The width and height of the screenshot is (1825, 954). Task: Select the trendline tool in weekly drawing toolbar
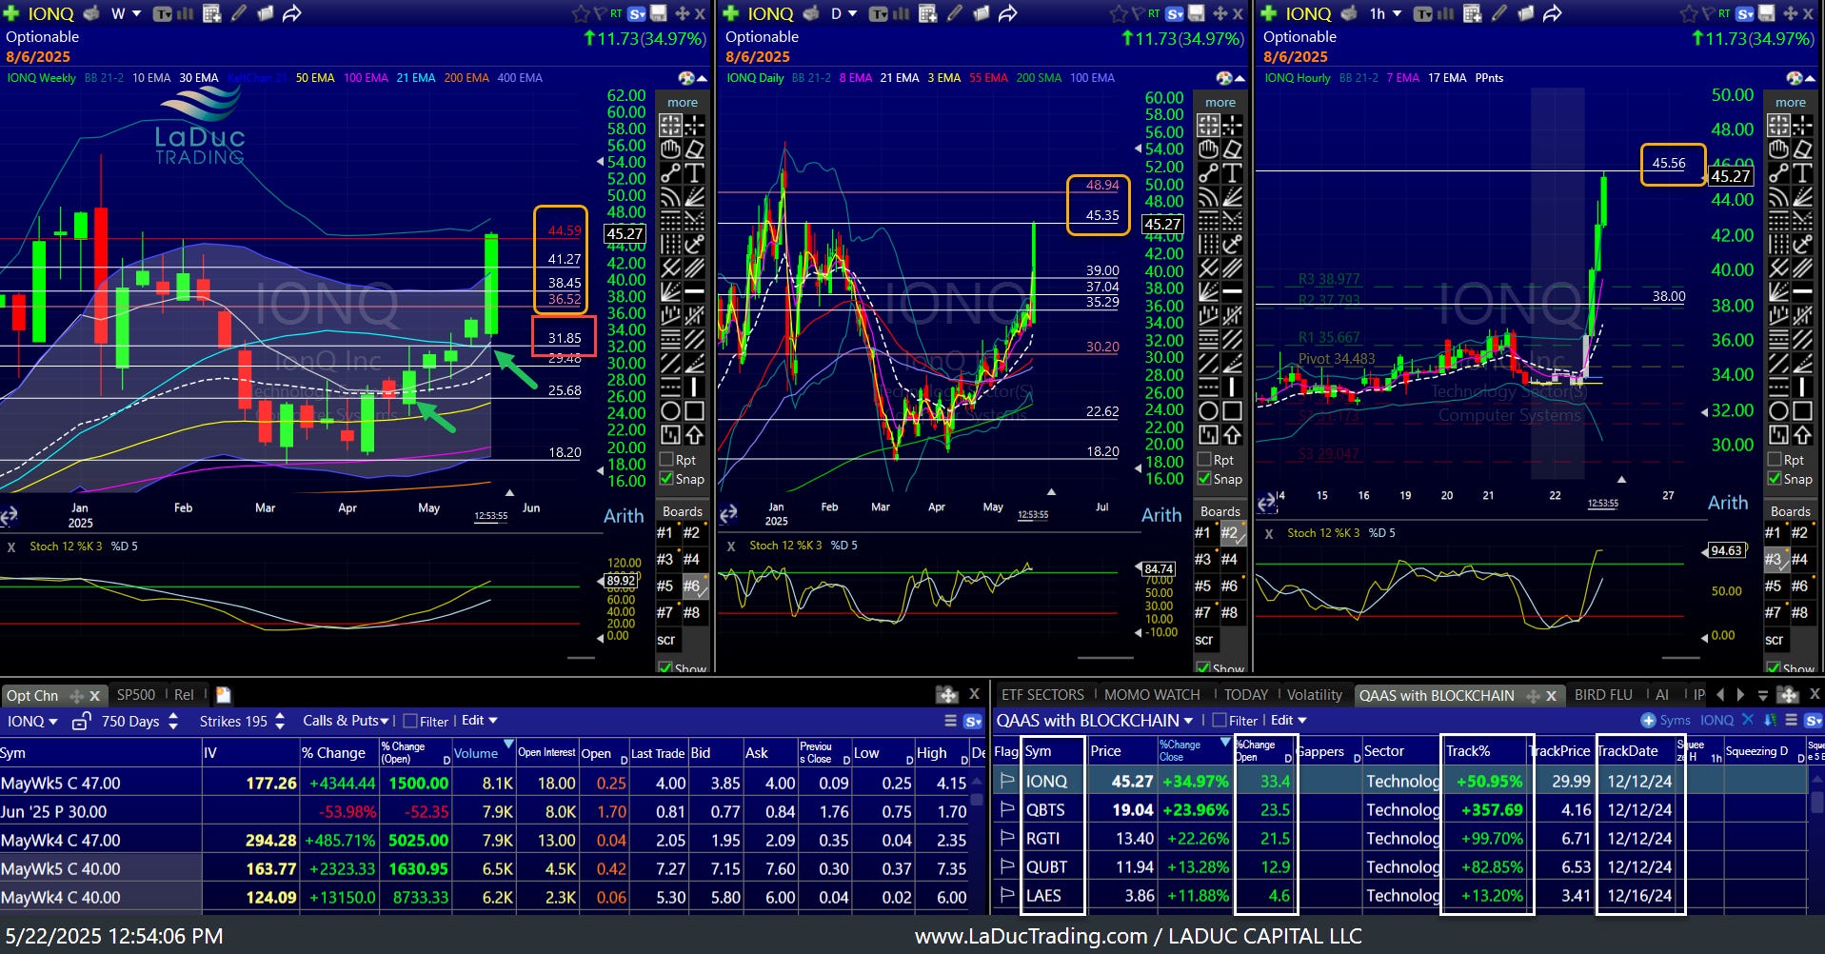670,172
